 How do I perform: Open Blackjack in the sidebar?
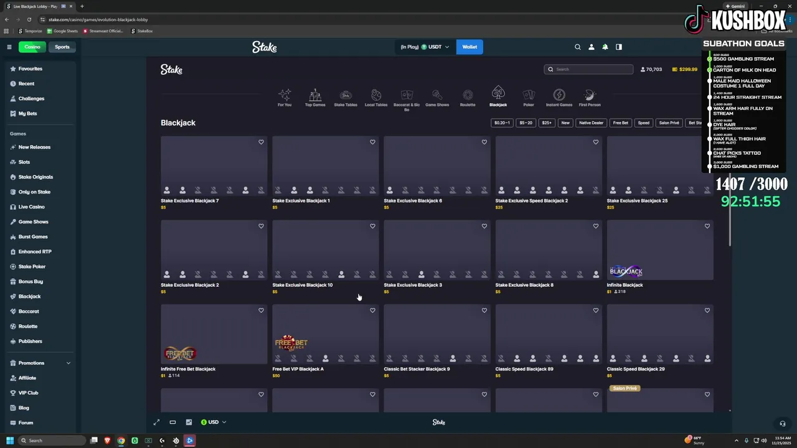(x=29, y=296)
